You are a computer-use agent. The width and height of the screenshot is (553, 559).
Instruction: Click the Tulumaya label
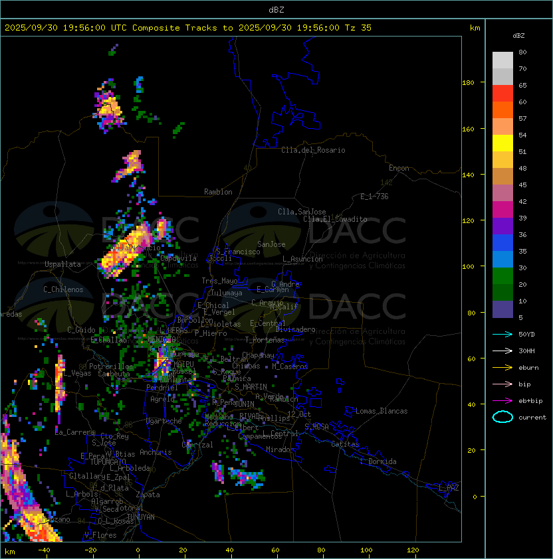coord(227,293)
